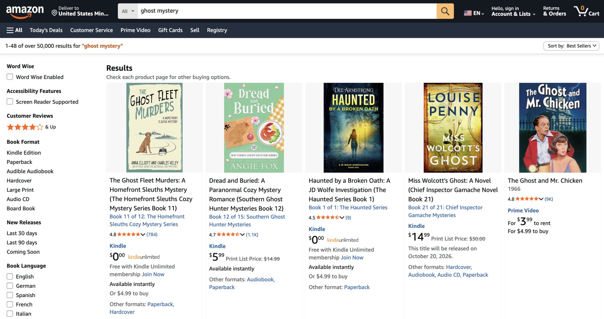Open Gift Cards
The width and height of the screenshot is (604, 319).
(170, 30)
